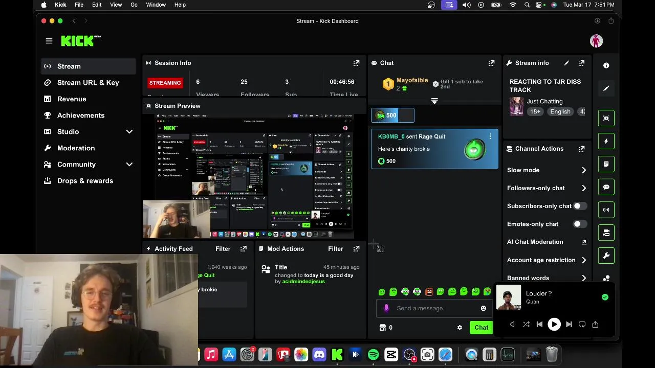Pop out the Channel Actions panel

[x=581, y=149]
